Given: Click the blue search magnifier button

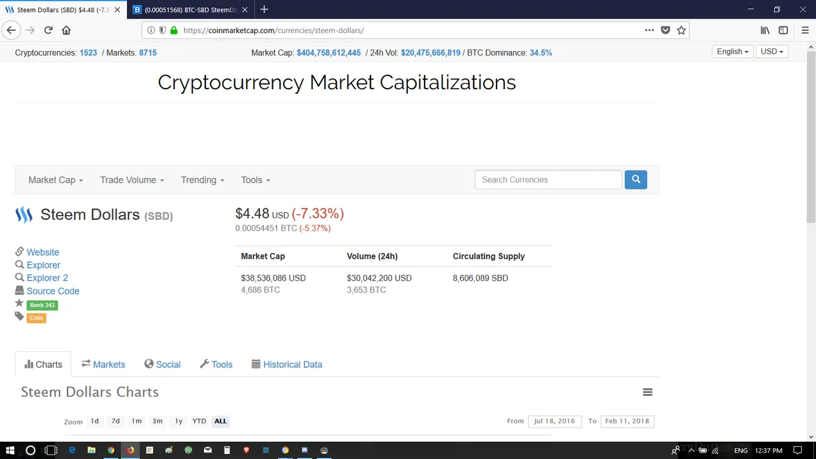Looking at the screenshot, I should [x=636, y=180].
